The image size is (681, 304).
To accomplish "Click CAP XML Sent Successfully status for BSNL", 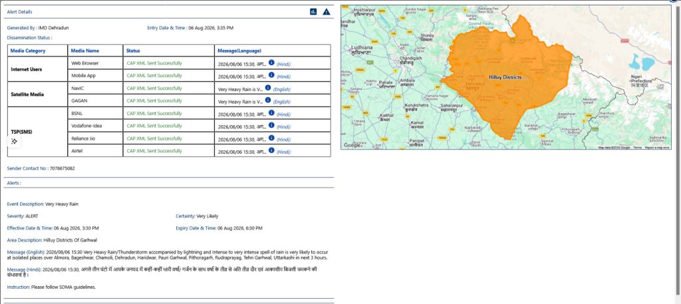I will [154, 113].
